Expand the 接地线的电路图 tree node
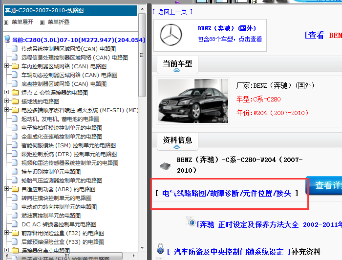The image size is (342, 260). pos(6,101)
